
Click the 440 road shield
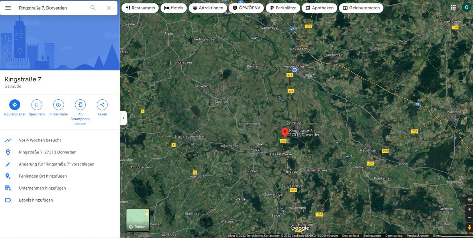click(455, 28)
